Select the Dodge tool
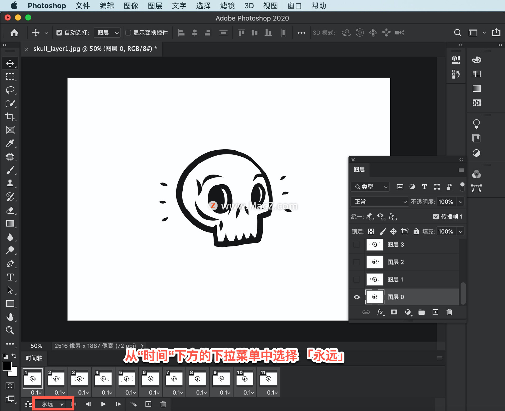Viewport: 505px width, 411px height. pyautogui.click(x=10, y=250)
